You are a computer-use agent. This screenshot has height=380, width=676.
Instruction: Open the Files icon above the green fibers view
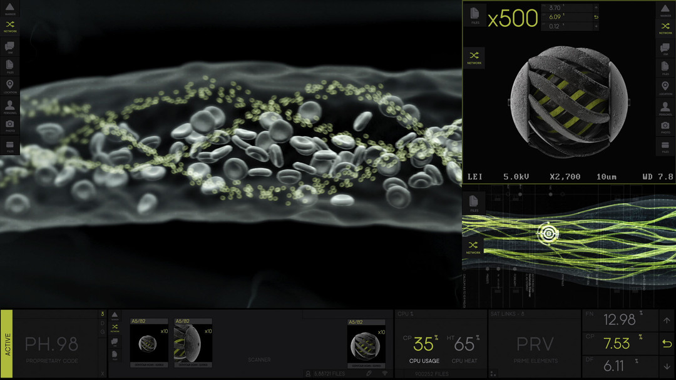pyautogui.click(x=474, y=203)
